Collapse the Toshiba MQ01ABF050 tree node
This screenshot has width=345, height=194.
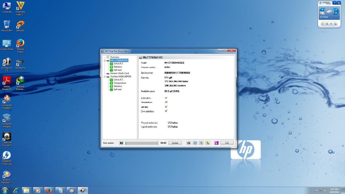pos(105,77)
